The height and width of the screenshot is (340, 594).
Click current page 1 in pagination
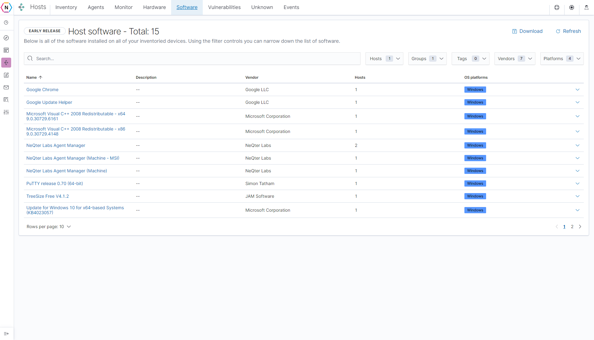[x=564, y=227]
